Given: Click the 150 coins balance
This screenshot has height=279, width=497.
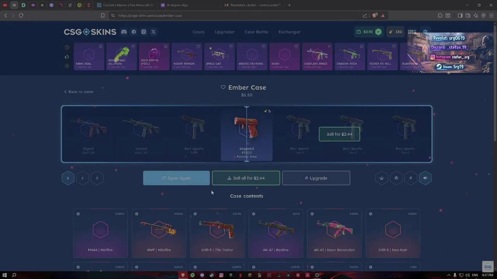Looking at the screenshot, I should (x=396, y=32).
